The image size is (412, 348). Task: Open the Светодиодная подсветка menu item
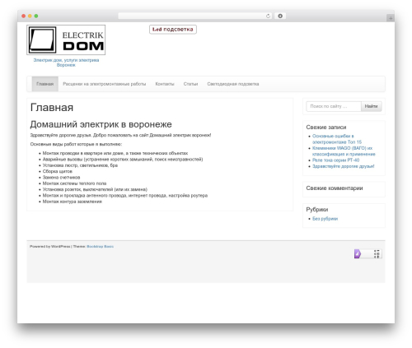click(x=233, y=84)
